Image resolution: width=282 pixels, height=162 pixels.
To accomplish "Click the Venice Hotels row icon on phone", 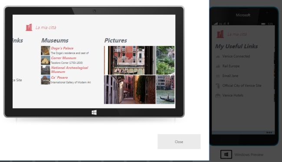I will [218, 96].
